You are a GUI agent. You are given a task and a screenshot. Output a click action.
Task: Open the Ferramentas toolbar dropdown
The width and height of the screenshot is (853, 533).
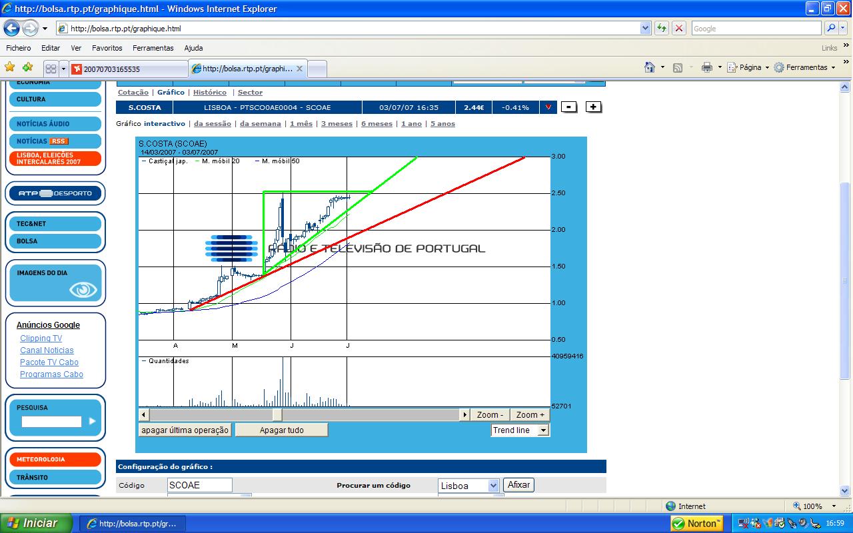806,67
